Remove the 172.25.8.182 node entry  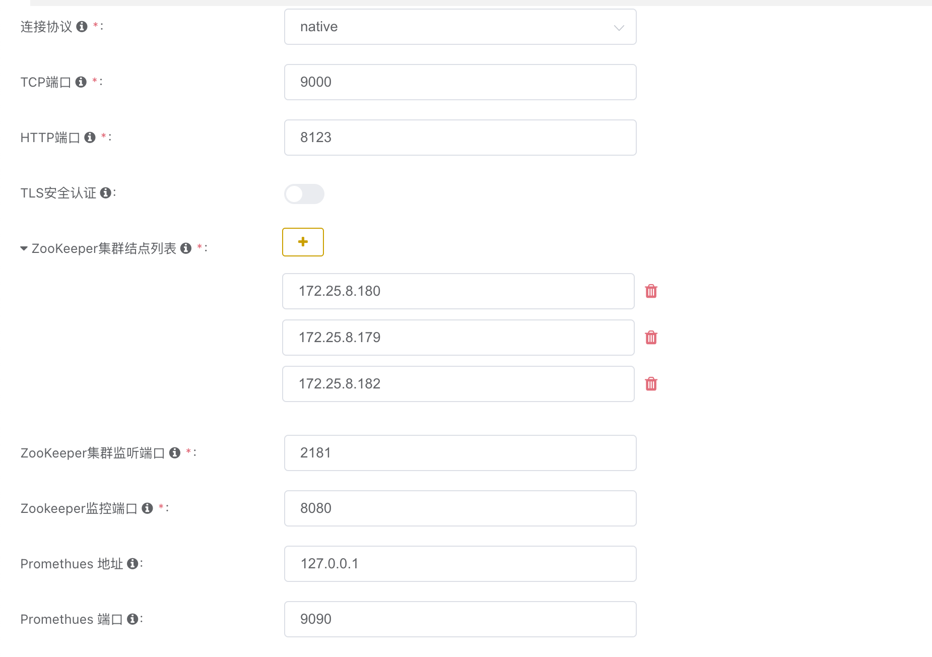651,384
